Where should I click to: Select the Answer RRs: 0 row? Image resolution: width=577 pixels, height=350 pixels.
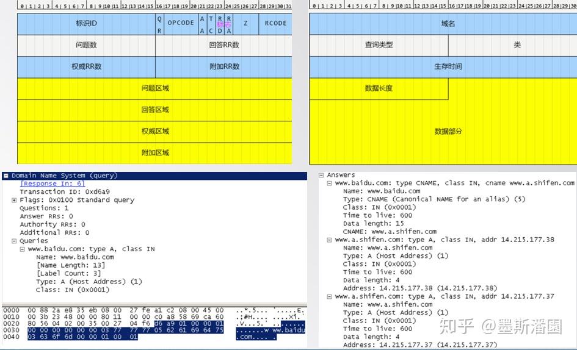(46, 216)
